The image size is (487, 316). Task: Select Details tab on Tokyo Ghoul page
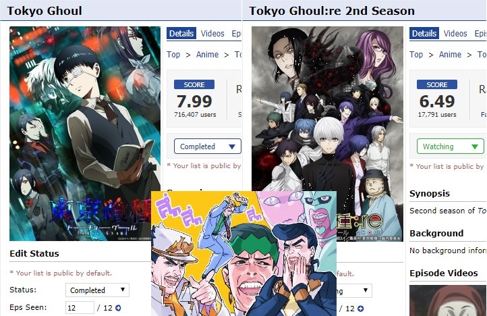(181, 33)
